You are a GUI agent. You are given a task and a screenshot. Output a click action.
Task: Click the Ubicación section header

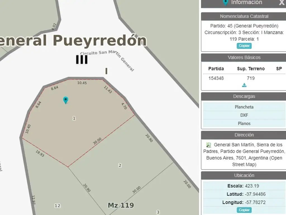tap(244, 175)
